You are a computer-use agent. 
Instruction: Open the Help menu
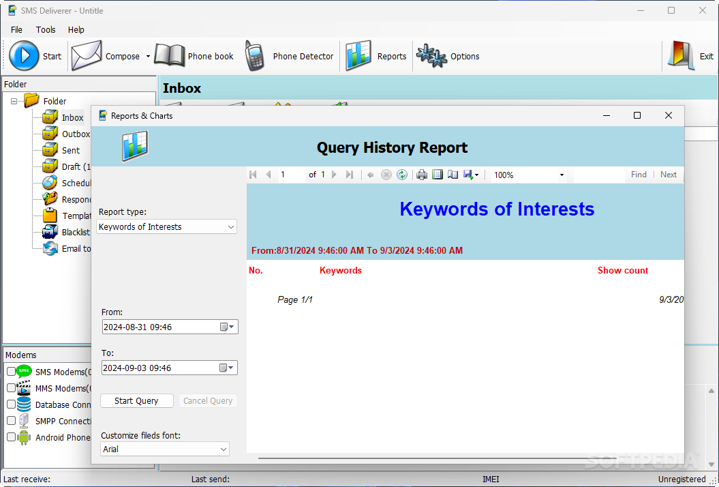click(76, 29)
